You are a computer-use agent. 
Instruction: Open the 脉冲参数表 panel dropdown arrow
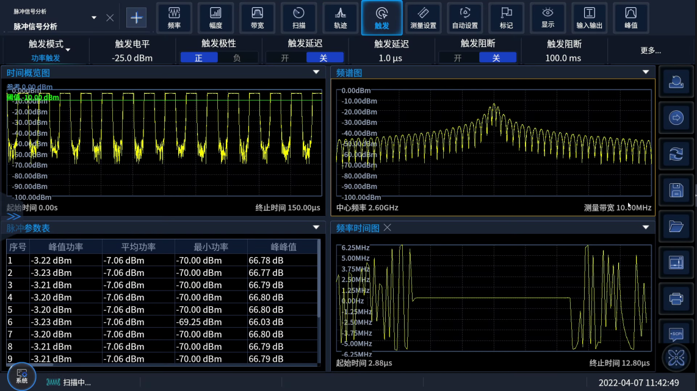click(316, 228)
